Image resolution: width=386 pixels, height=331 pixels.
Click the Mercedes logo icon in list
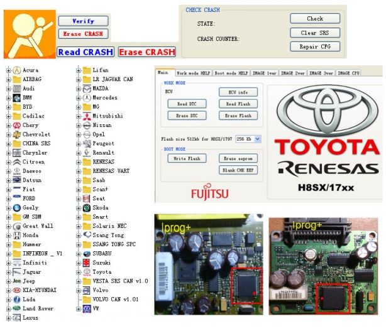[87, 98]
